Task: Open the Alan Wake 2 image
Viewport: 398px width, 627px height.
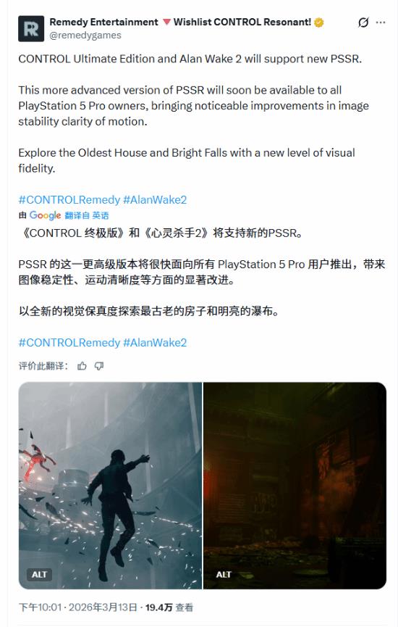Action: point(295,486)
